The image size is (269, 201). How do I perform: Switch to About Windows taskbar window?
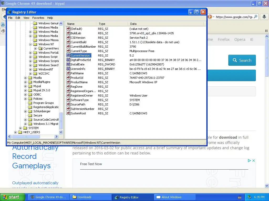[x=175, y=197]
